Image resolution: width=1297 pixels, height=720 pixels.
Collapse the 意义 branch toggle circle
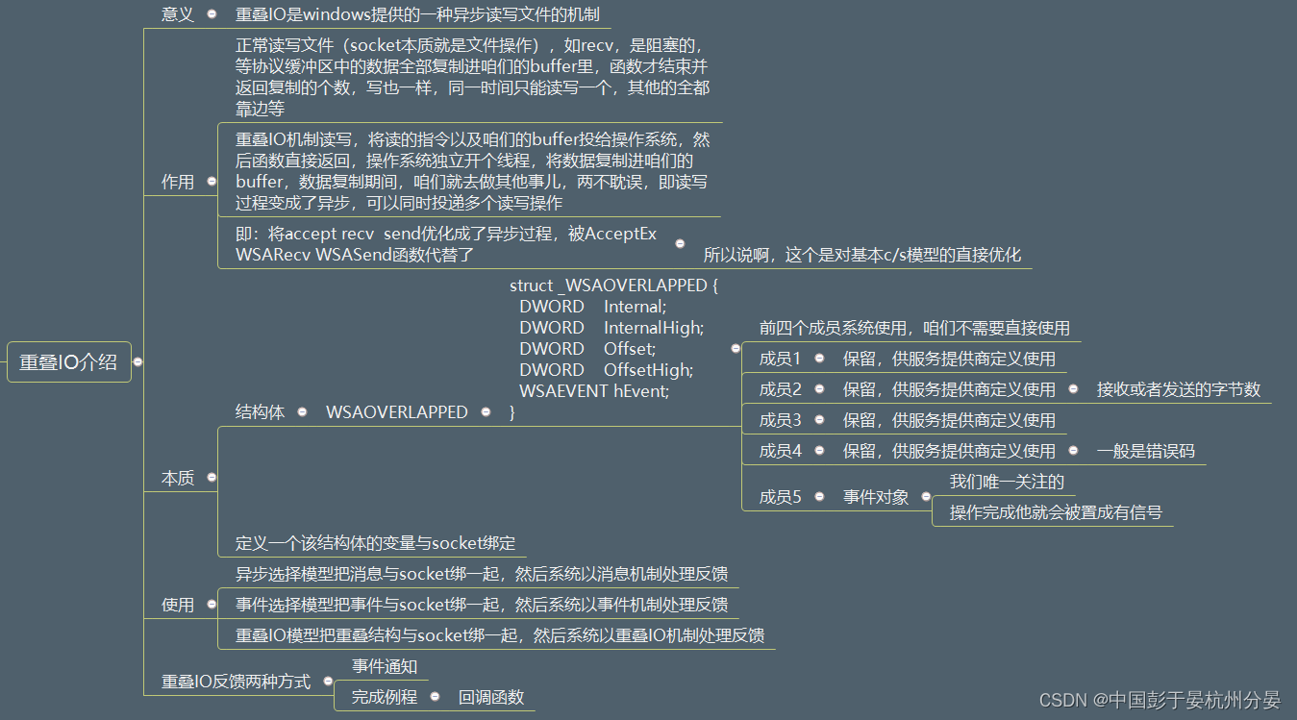click(212, 14)
